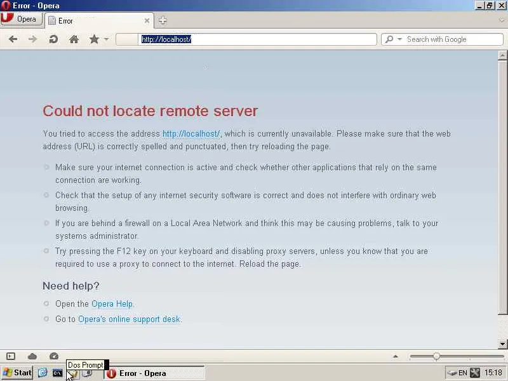This screenshot has width=508, height=381.
Task: Click the Could not locate remote server heading
Action: point(150,111)
